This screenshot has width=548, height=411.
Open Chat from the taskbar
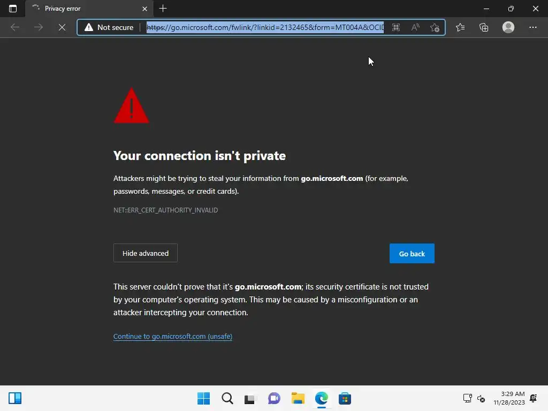(x=274, y=398)
